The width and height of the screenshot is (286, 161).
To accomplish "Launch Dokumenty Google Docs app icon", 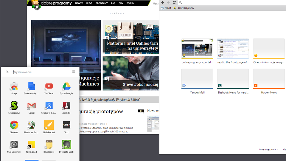I will 31,86.
